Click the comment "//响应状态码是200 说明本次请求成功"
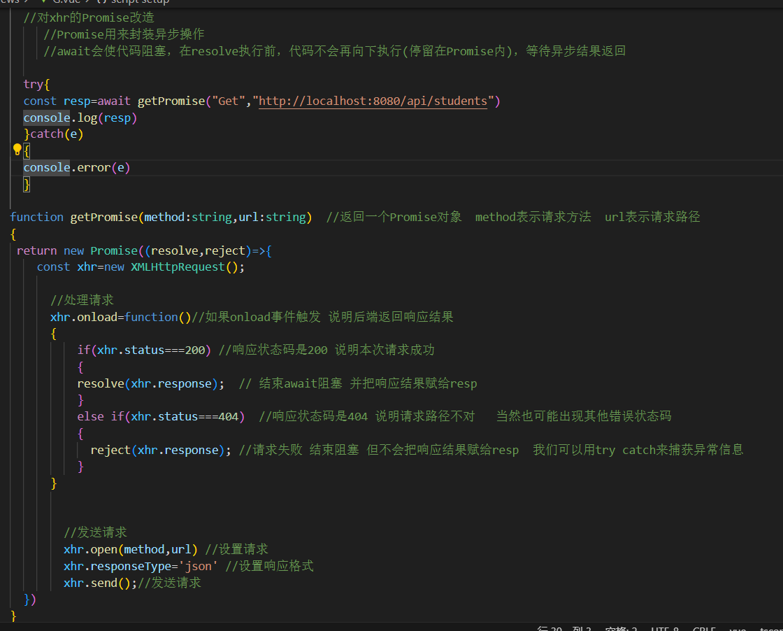 pyautogui.click(x=326, y=350)
